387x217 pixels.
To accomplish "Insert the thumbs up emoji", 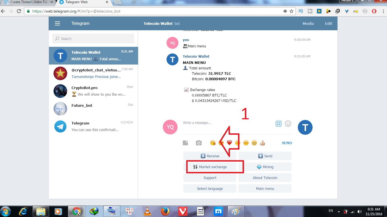I will pos(262,143).
